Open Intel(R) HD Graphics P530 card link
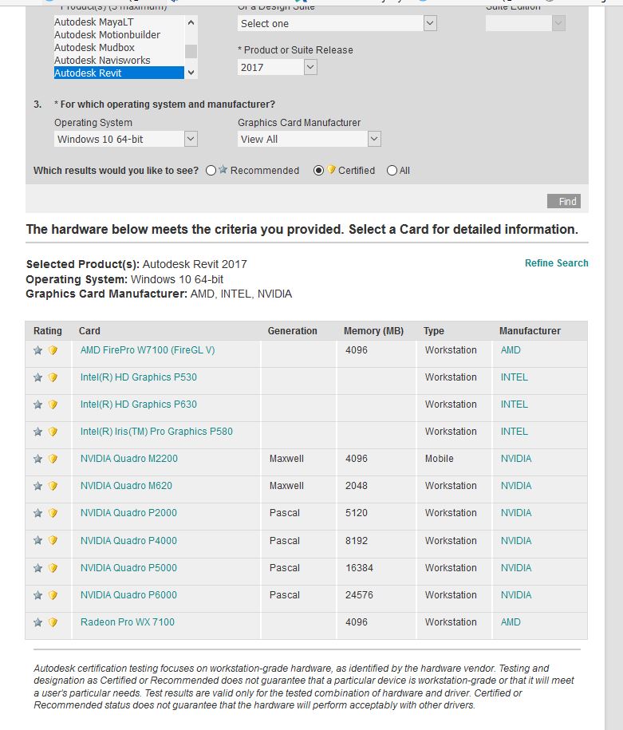This screenshot has width=623, height=730. (x=138, y=377)
